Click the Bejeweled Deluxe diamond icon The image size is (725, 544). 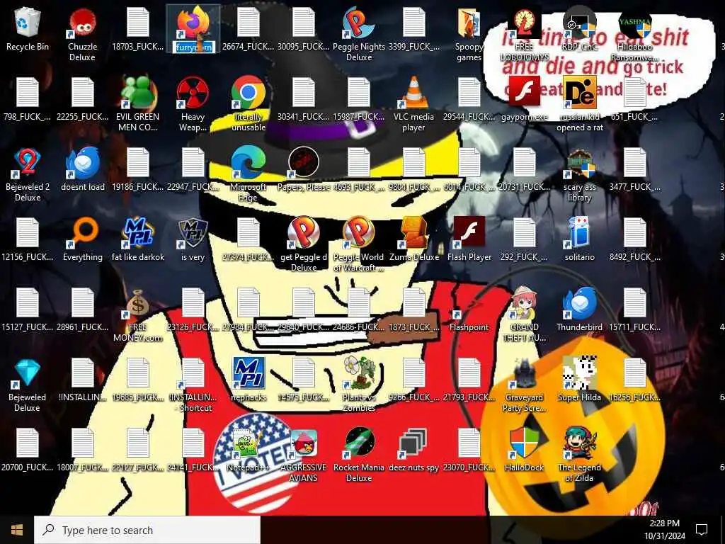coord(28,374)
